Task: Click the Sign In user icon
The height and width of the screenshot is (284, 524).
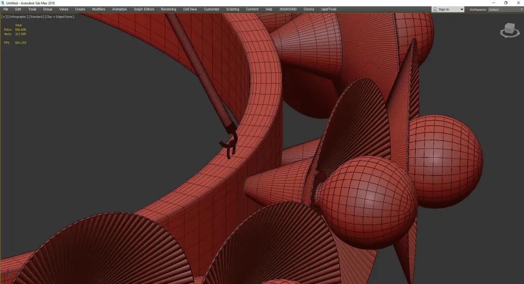Action: 435,9
